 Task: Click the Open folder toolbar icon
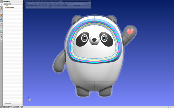pos(33,4)
